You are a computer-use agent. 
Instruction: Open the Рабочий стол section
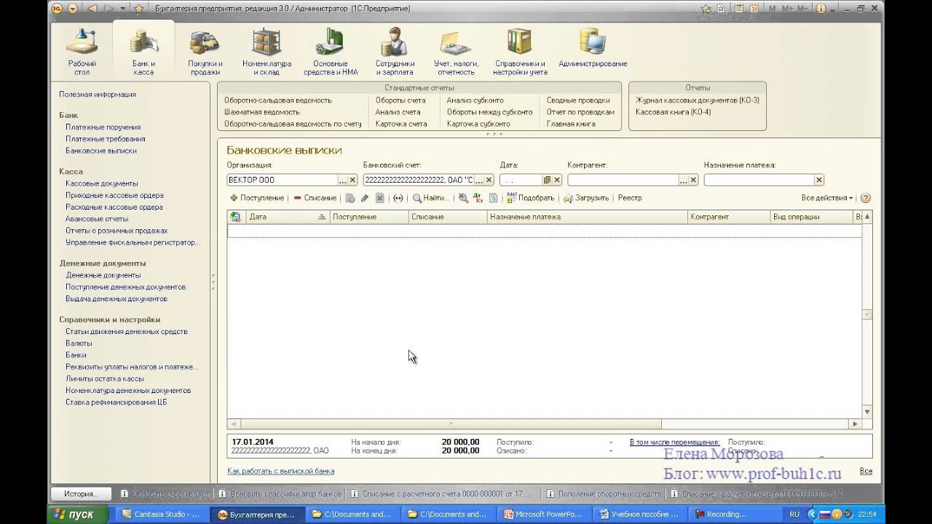coord(82,51)
